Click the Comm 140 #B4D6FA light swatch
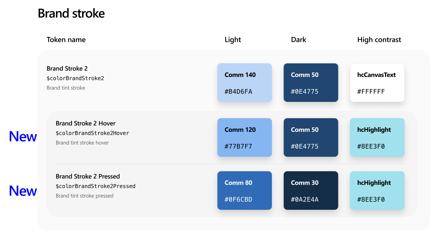Image resolution: width=441 pixels, height=232 pixels. (x=244, y=82)
